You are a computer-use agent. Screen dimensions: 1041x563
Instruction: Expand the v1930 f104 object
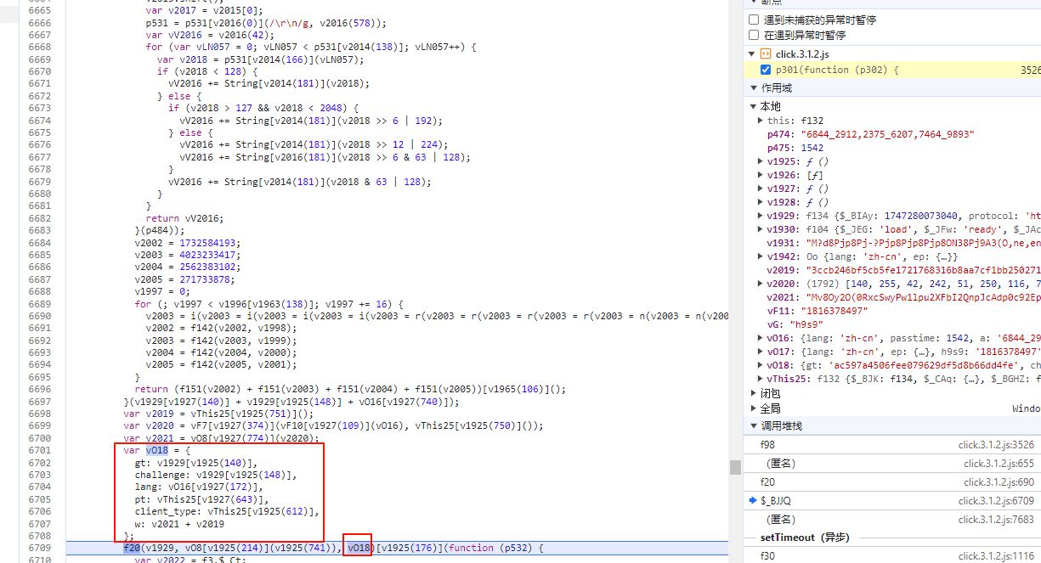pos(761,229)
